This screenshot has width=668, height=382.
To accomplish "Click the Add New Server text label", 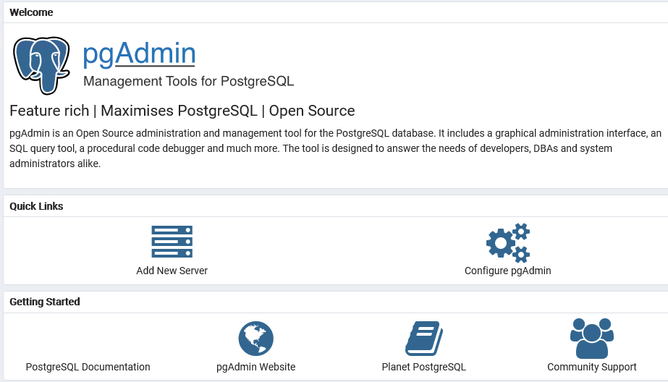I will pos(172,271).
